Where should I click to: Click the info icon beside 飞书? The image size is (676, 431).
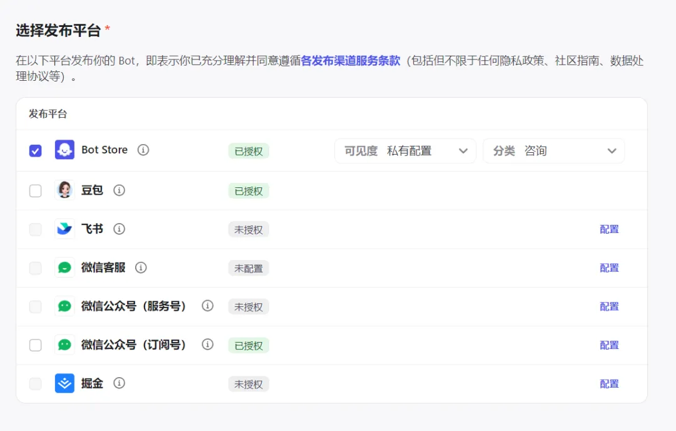coord(119,229)
